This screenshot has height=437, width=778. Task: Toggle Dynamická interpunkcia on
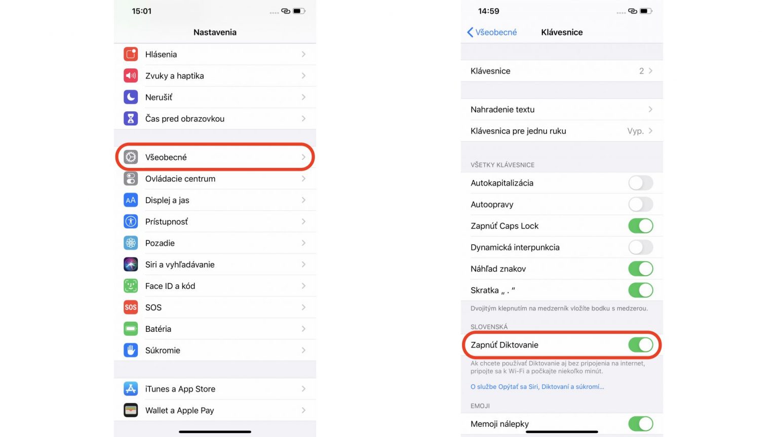coord(641,247)
